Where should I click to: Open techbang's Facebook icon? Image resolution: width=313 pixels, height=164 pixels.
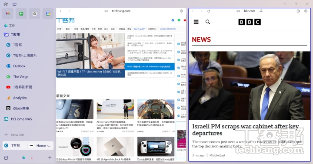[173, 20]
